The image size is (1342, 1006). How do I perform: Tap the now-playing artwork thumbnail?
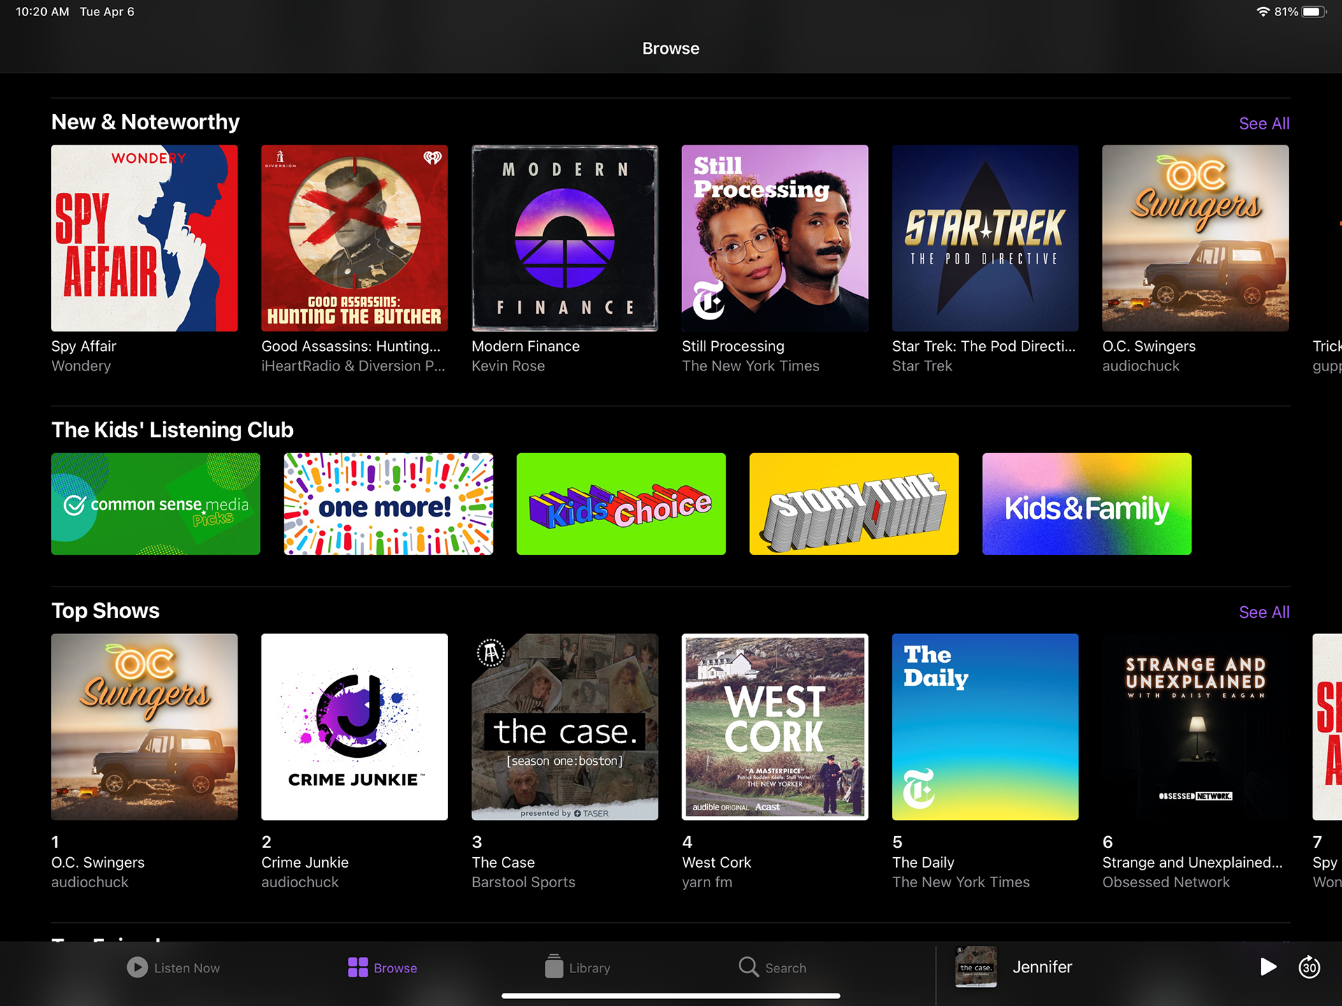tap(976, 967)
